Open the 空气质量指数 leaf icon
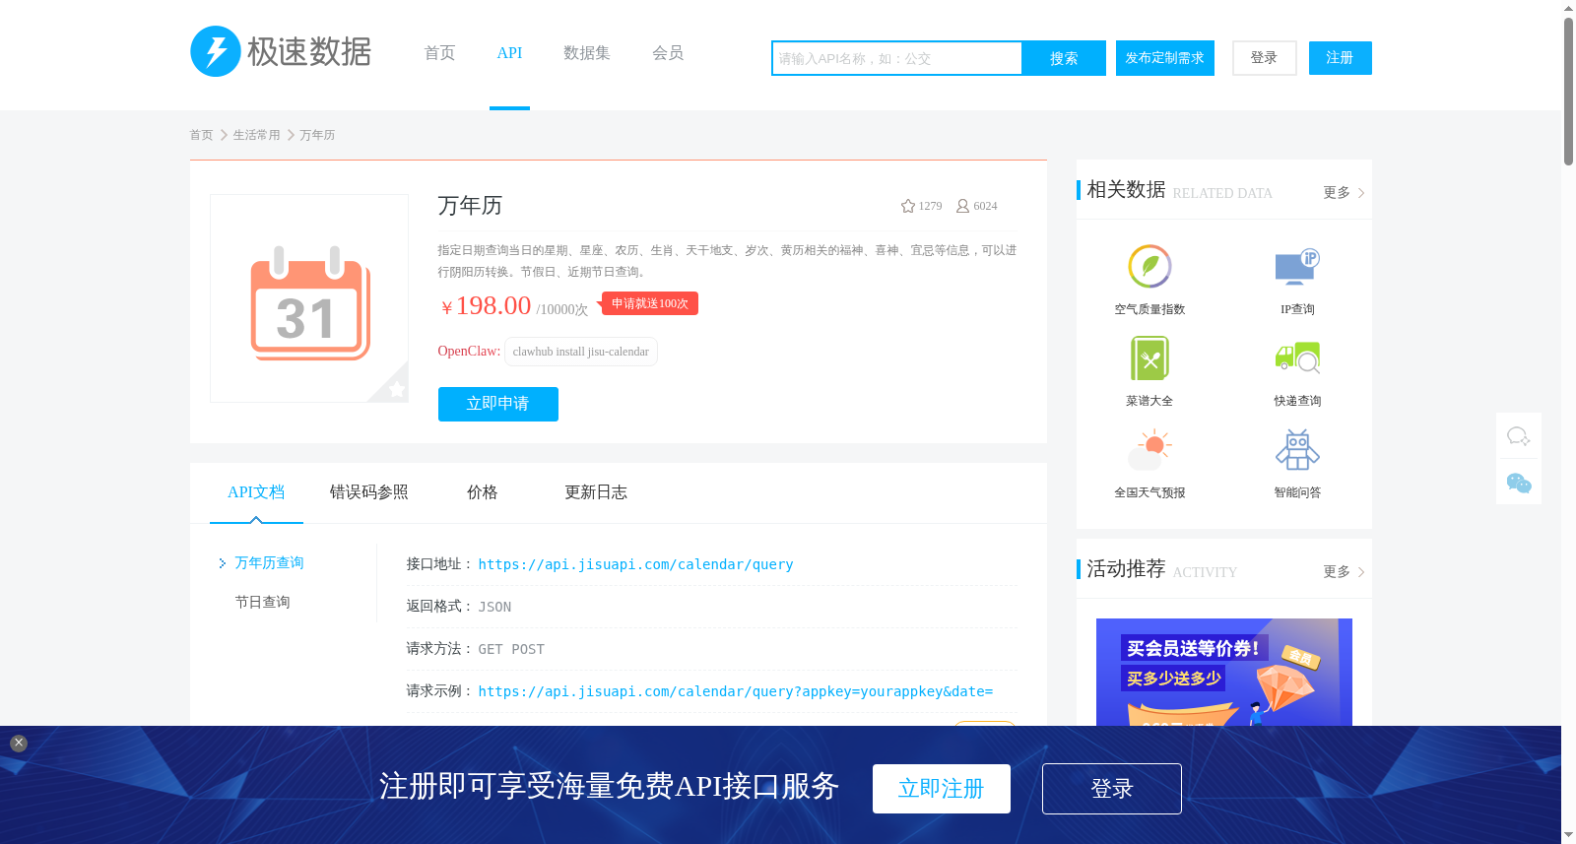1576x844 pixels. pos(1149,266)
